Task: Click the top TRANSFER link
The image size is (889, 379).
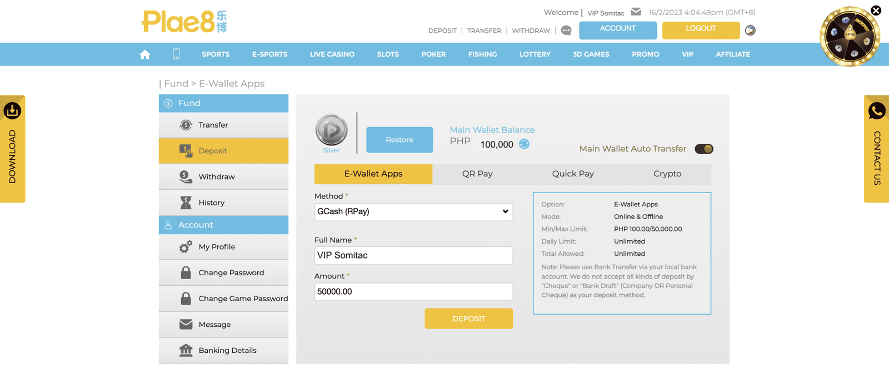Action: point(484,31)
